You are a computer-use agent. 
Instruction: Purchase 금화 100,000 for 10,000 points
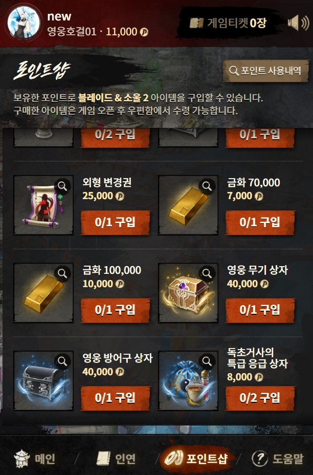[115, 310]
